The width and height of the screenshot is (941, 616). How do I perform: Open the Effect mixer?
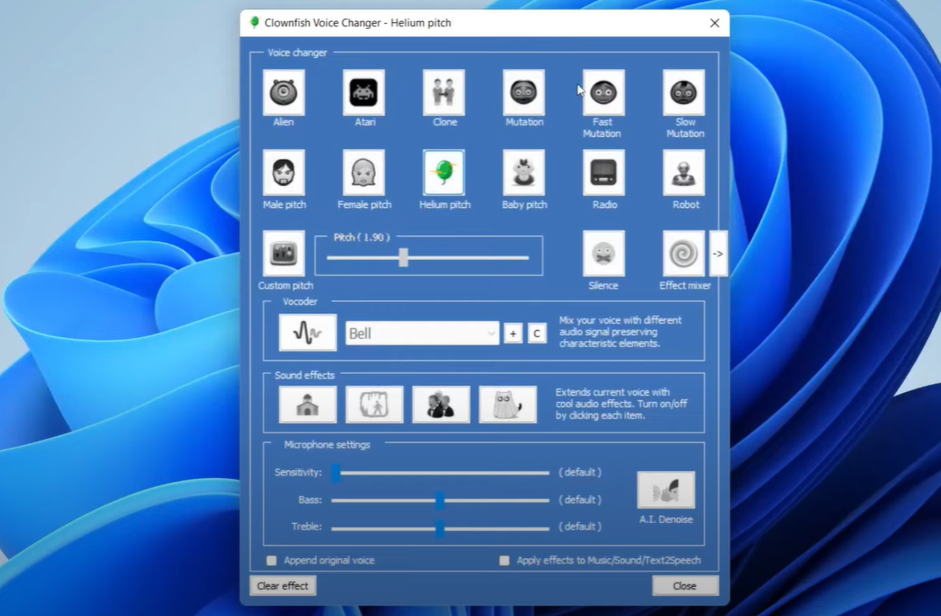pos(683,254)
